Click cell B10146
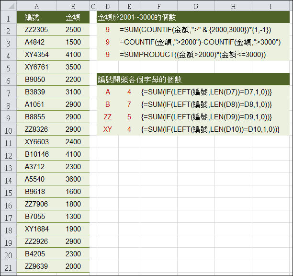Viewport: 293px width, 276px height. [x=37, y=154]
